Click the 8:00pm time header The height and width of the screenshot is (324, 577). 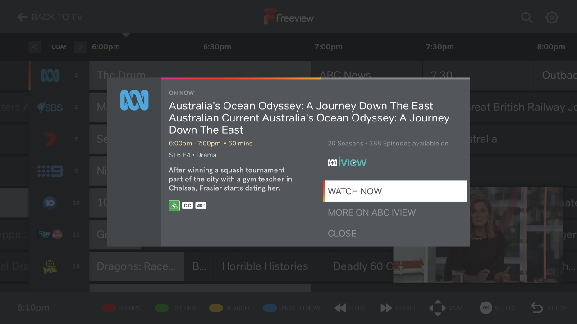click(x=551, y=47)
